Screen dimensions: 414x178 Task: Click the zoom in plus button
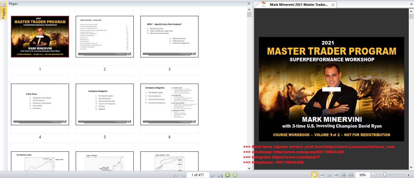(409, 175)
